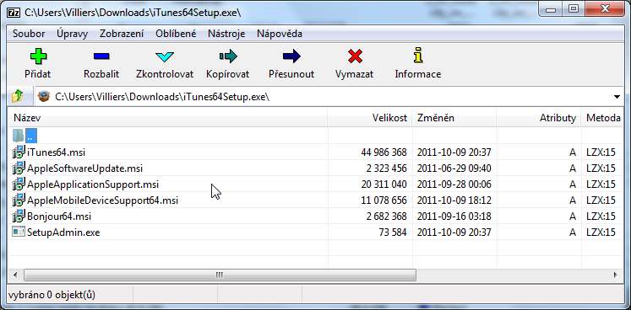Click the size value 2 323 456
The image size is (631, 310).
386,168
